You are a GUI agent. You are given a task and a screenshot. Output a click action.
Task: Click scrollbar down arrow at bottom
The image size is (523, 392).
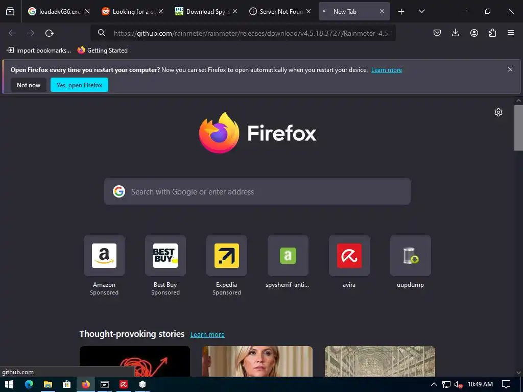pos(518,373)
